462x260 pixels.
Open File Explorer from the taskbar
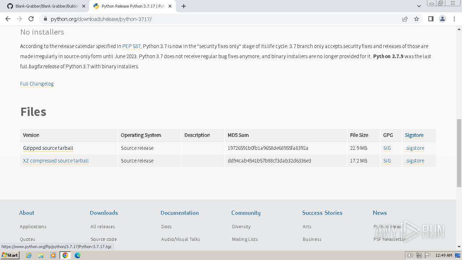point(41,255)
